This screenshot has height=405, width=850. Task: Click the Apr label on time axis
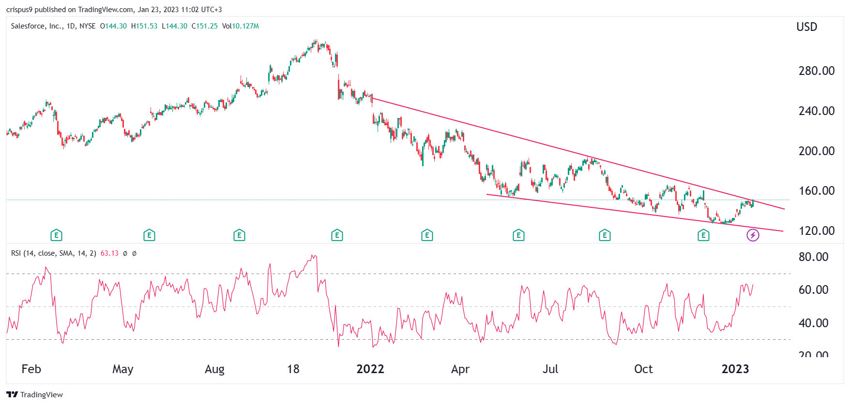[x=460, y=369]
